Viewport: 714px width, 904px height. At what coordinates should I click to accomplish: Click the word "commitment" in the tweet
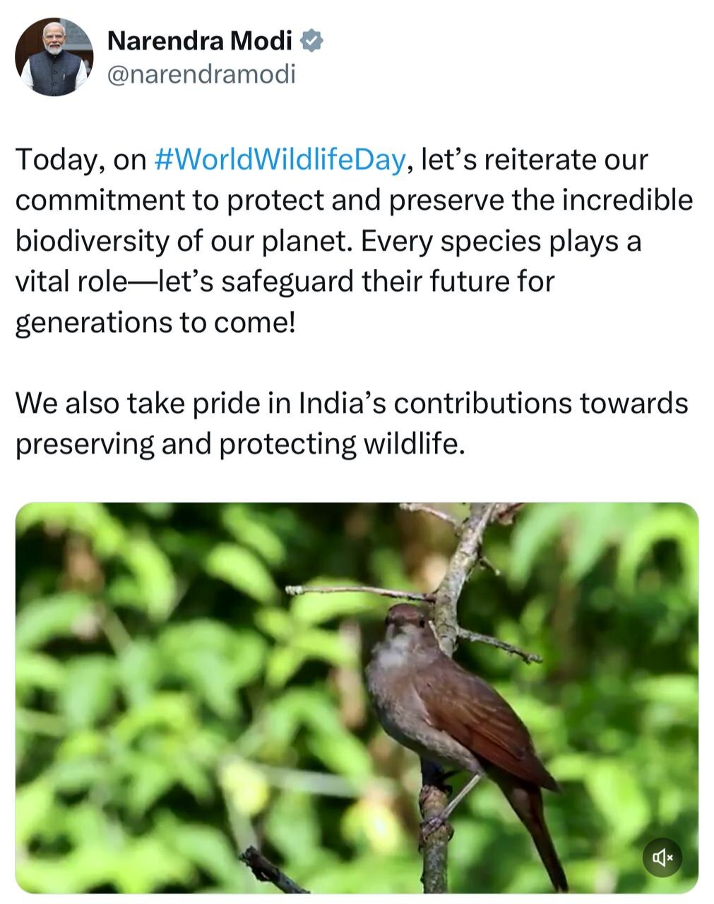pos(99,201)
